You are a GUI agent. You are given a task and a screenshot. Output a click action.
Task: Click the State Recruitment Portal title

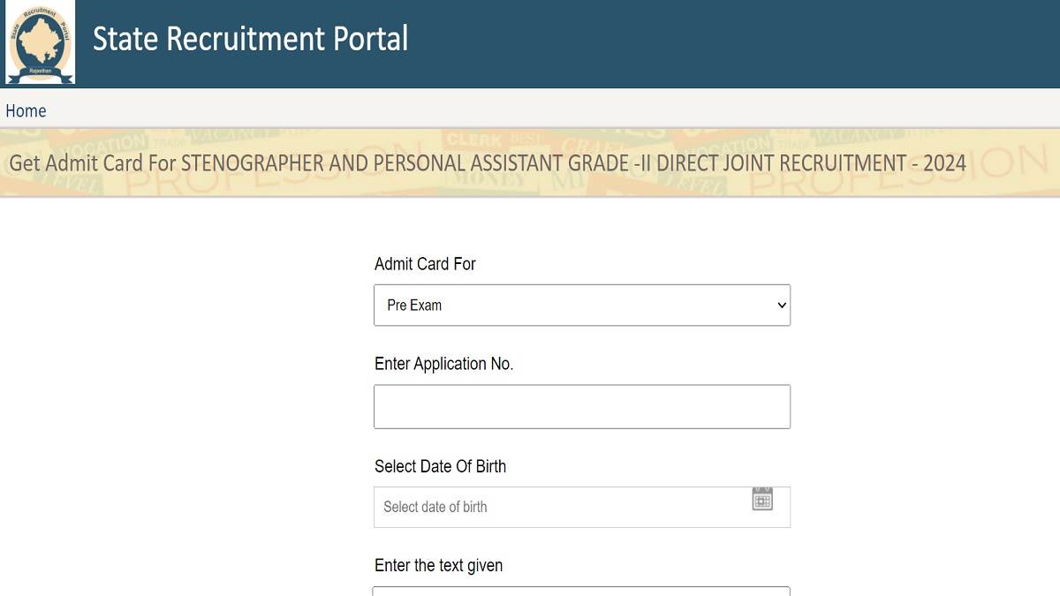(x=251, y=39)
